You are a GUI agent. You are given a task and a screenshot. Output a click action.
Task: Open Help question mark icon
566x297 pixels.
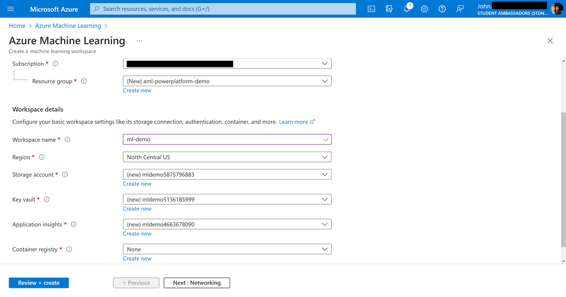(442, 9)
